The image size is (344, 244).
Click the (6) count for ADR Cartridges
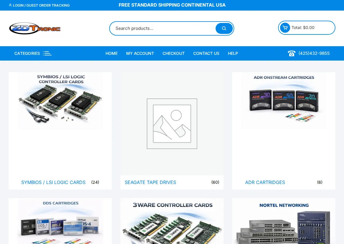click(320, 182)
